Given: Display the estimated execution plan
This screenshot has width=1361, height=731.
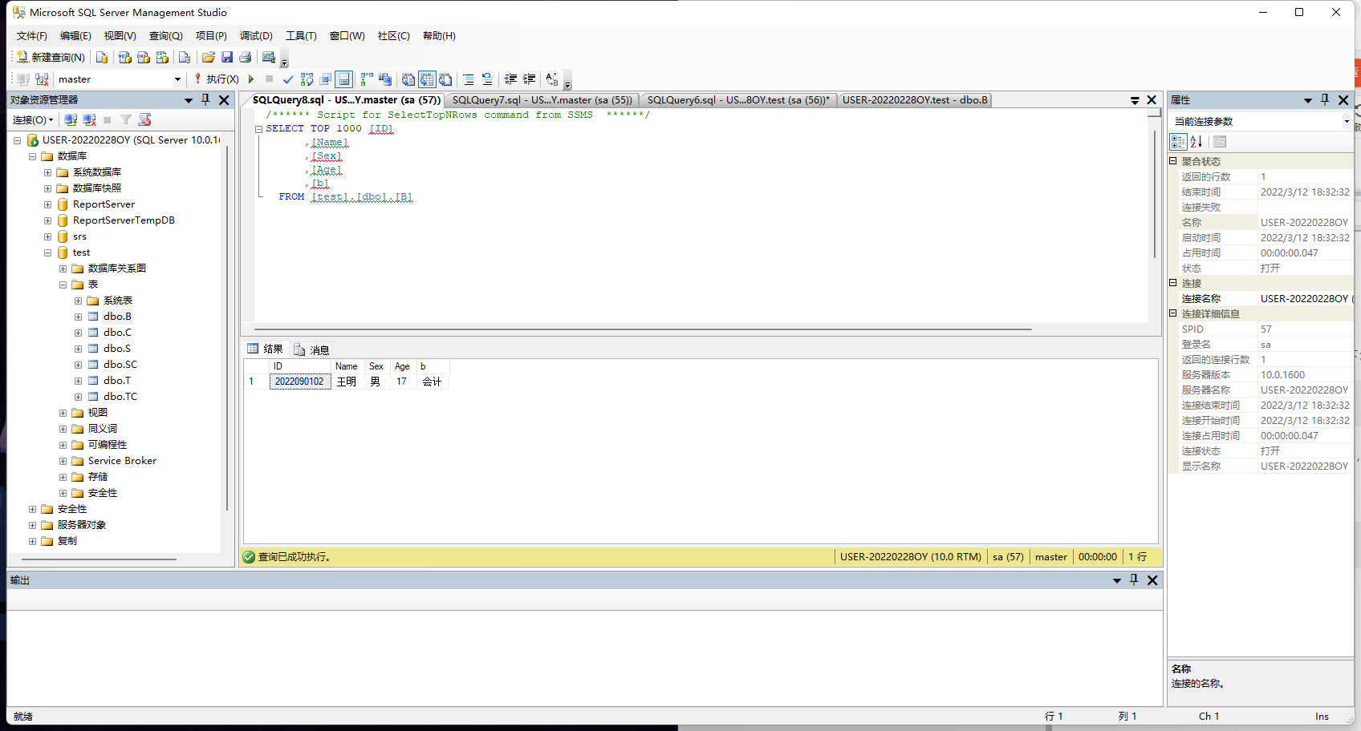Looking at the screenshot, I should (x=307, y=79).
